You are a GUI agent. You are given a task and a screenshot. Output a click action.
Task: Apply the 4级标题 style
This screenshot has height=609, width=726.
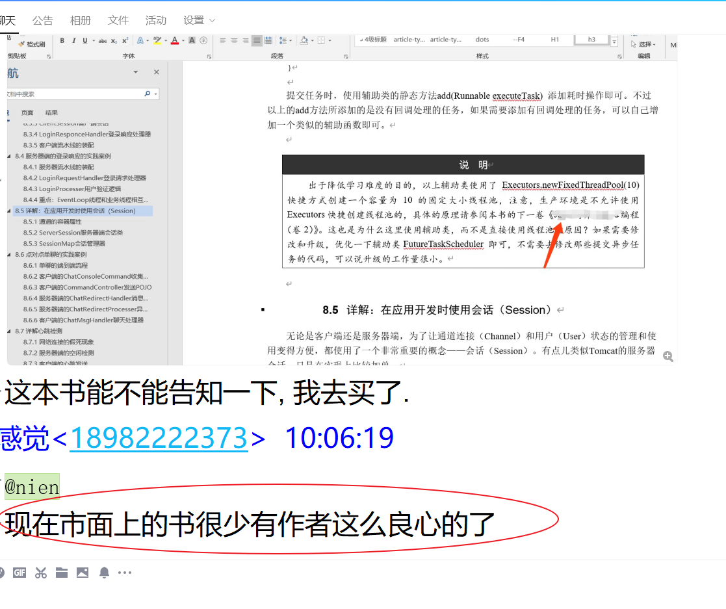point(373,40)
